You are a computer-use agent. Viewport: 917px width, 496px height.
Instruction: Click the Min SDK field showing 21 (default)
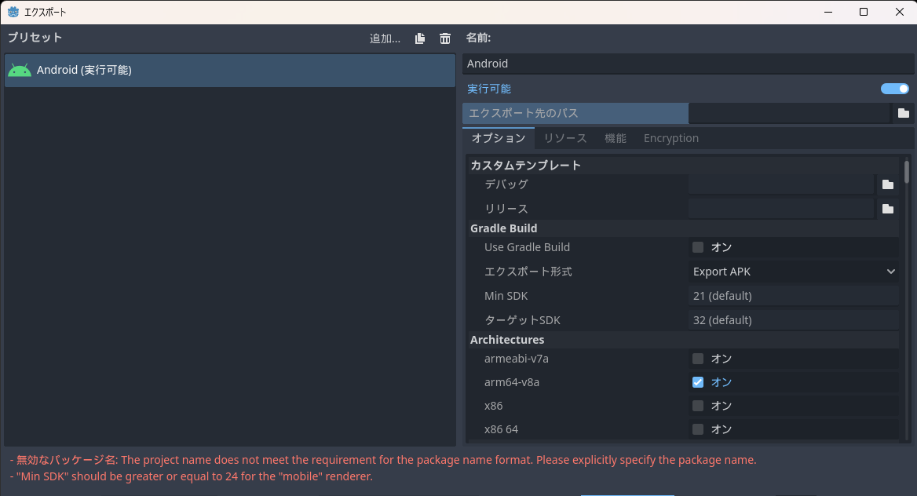pos(794,296)
